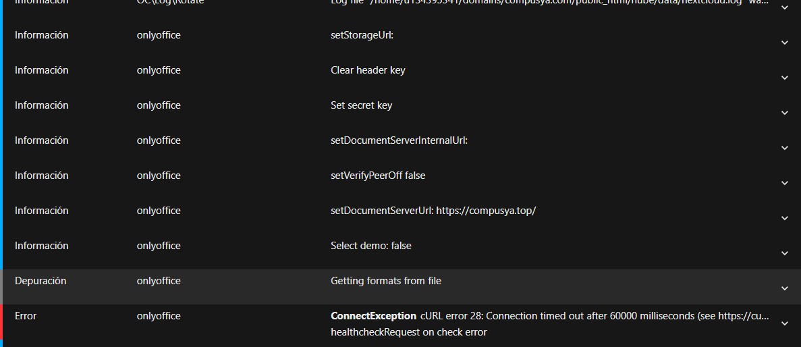
Task: Click the healthcheckRequest on check error text
Action: click(x=408, y=332)
